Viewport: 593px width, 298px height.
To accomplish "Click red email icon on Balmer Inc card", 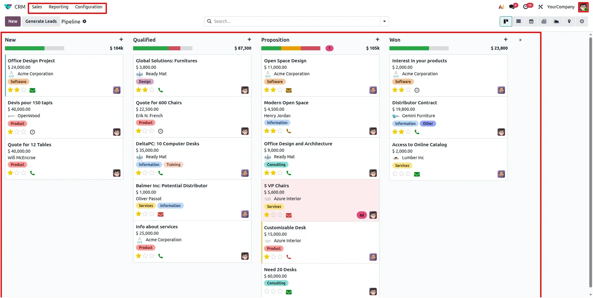I will point(161,214).
